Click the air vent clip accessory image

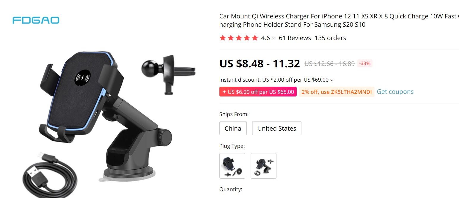pyautogui.click(x=169, y=74)
